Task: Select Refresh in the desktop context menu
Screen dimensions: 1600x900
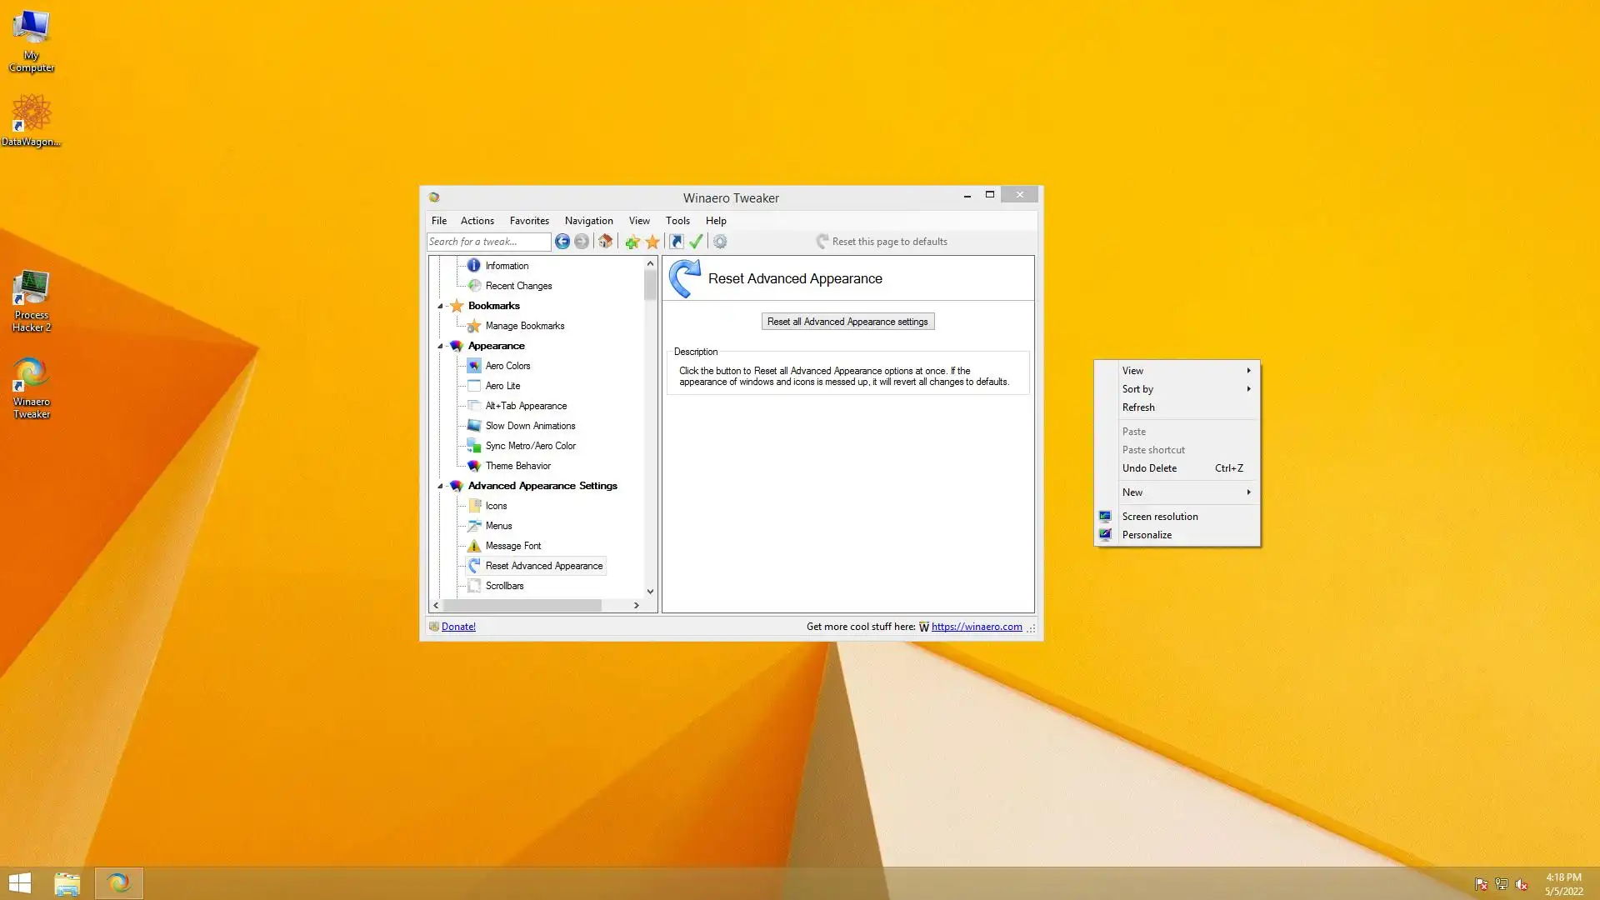Action: pos(1138,407)
